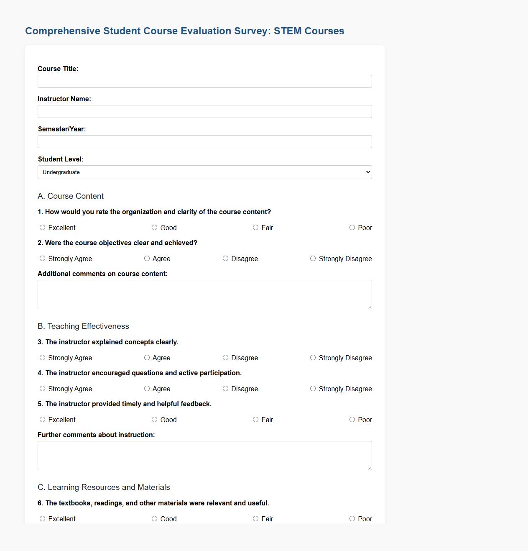Choose Disagree for course objectives achieved
The height and width of the screenshot is (551, 528).
[225, 258]
